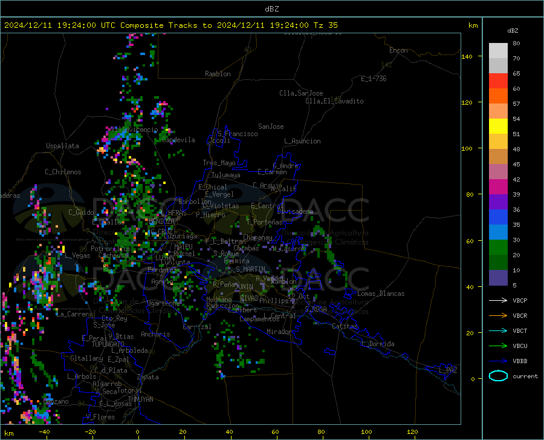Click the cyan VBCT arrow in the legend
544x440 pixels.
498,330
